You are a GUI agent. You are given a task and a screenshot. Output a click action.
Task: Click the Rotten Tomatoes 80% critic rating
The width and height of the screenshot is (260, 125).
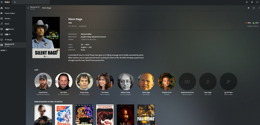[x=248, y=23]
